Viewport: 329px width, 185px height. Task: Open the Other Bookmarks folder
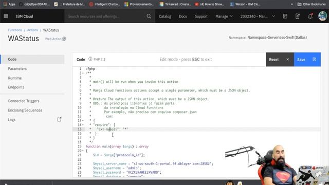tap(312, 4)
